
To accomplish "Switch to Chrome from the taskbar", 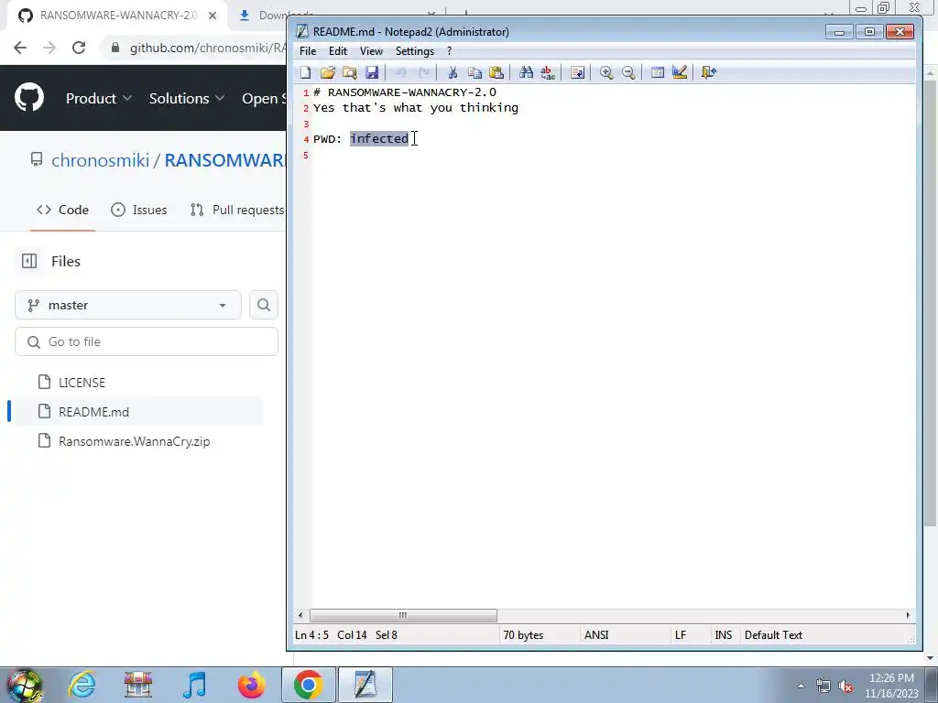I will click(x=308, y=685).
